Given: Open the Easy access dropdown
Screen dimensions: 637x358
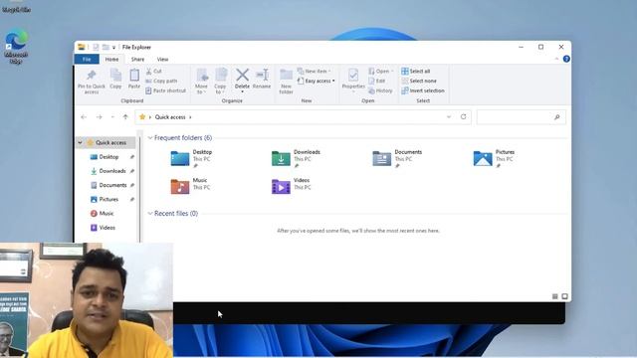Looking at the screenshot, I should point(317,81).
